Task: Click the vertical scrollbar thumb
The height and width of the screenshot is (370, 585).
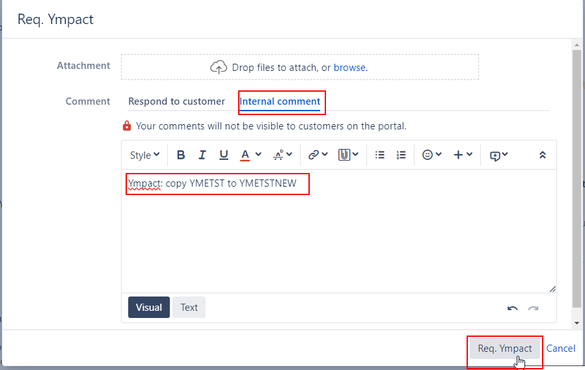Action: coord(577,179)
